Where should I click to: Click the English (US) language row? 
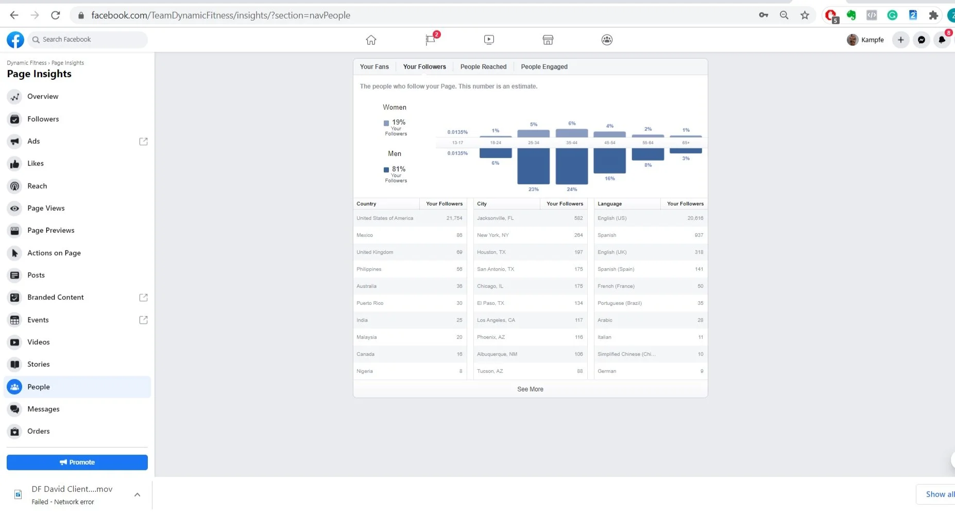click(651, 218)
